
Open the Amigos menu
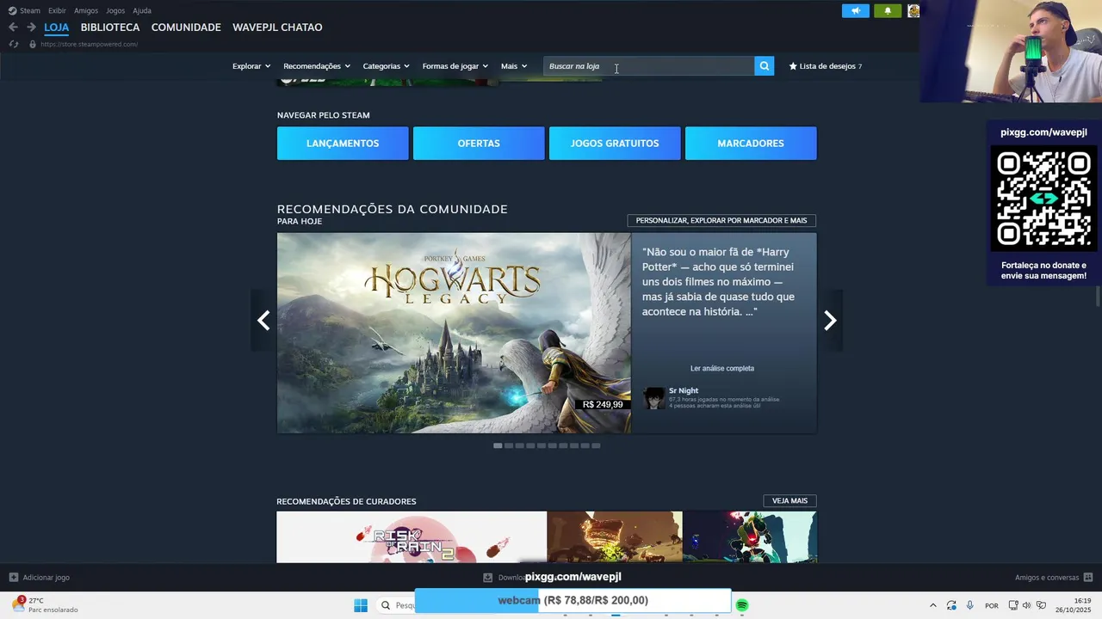86,10
